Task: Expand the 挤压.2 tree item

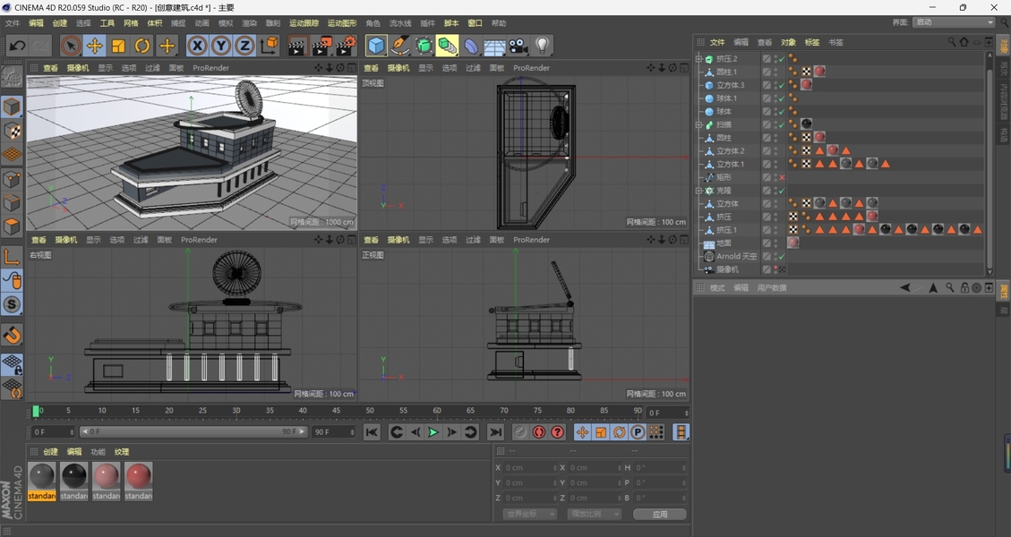Action: 698,59
